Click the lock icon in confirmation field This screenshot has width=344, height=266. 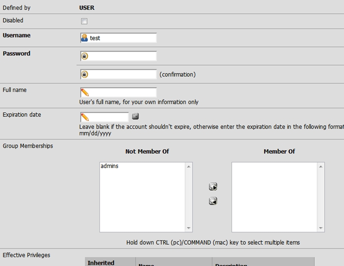(x=84, y=74)
